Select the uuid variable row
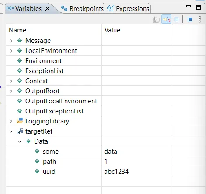The width and height of the screenshot is (206, 194). (x=105, y=171)
